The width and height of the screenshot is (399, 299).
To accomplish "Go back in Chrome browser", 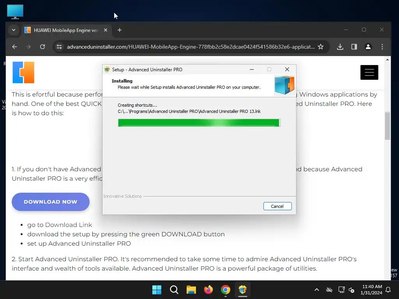I will coord(14,47).
